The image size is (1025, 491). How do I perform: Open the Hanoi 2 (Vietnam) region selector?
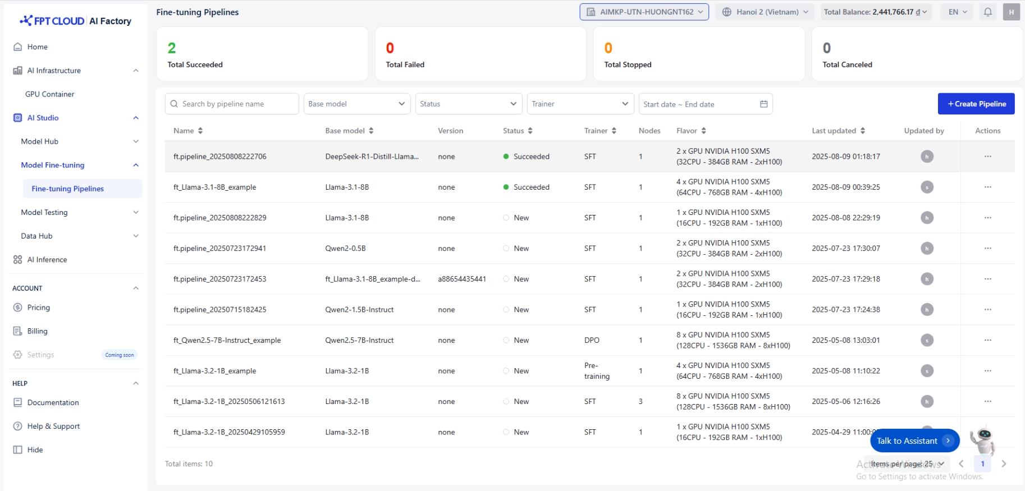pos(765,12)
